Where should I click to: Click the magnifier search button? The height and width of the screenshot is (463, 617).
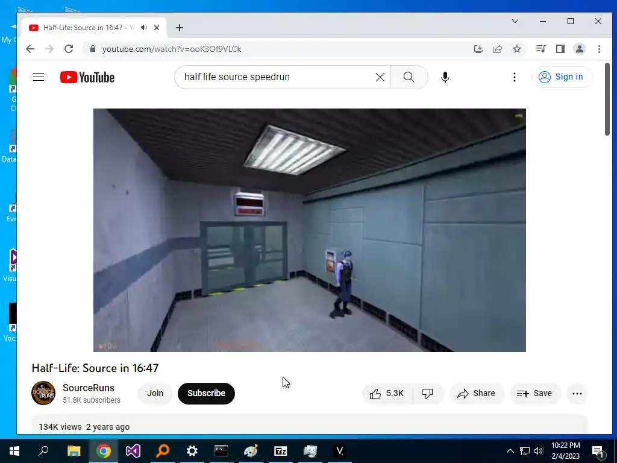tap(409, 77)
